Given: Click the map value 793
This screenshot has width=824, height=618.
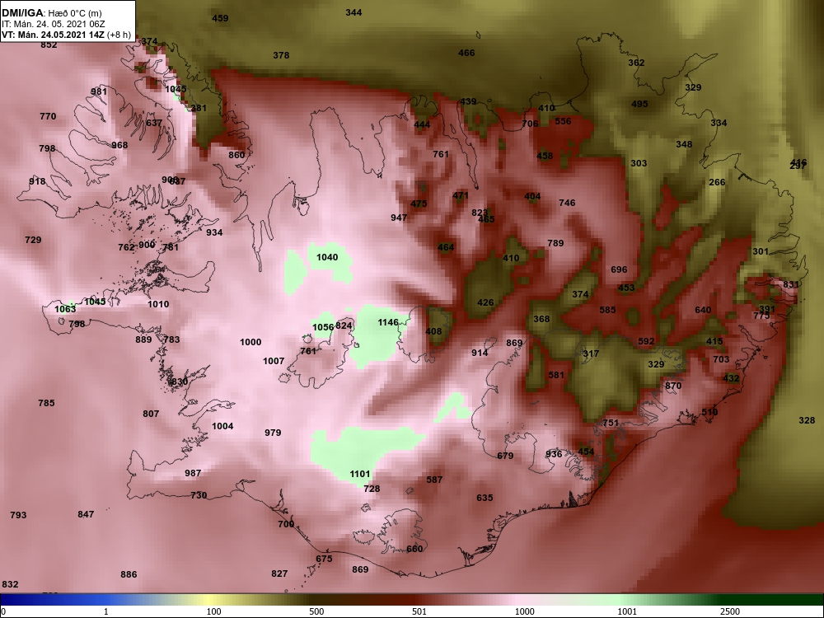Looking at the screenshot, I should pos(18,515).
